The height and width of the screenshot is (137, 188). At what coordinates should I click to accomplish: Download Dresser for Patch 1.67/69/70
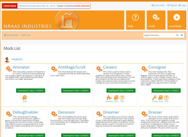click(166, 135)
